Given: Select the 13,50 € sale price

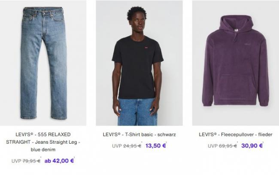Looking at the screenshot, I should [155, 146].
